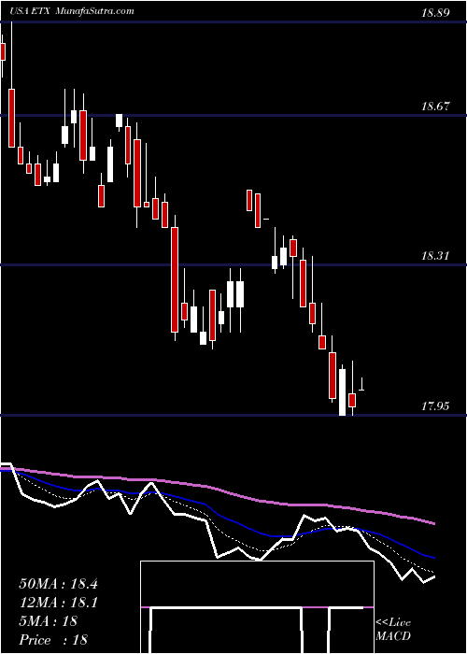The width and height of the screenshot is (467, 654).
Task: Click the 18.67 price level label
Action: click(435, 107)
